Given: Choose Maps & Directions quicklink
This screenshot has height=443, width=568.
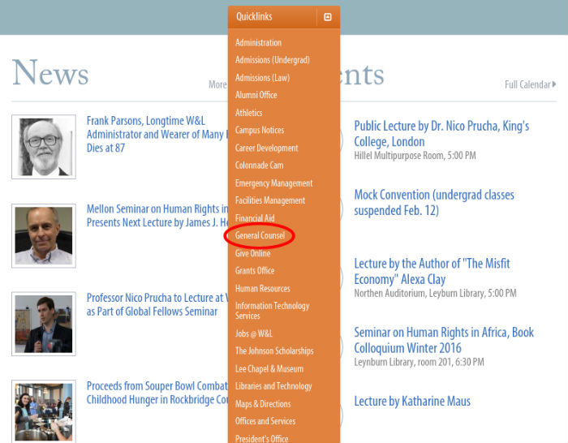Looking at the screenshot, I should tap(263, 404).
